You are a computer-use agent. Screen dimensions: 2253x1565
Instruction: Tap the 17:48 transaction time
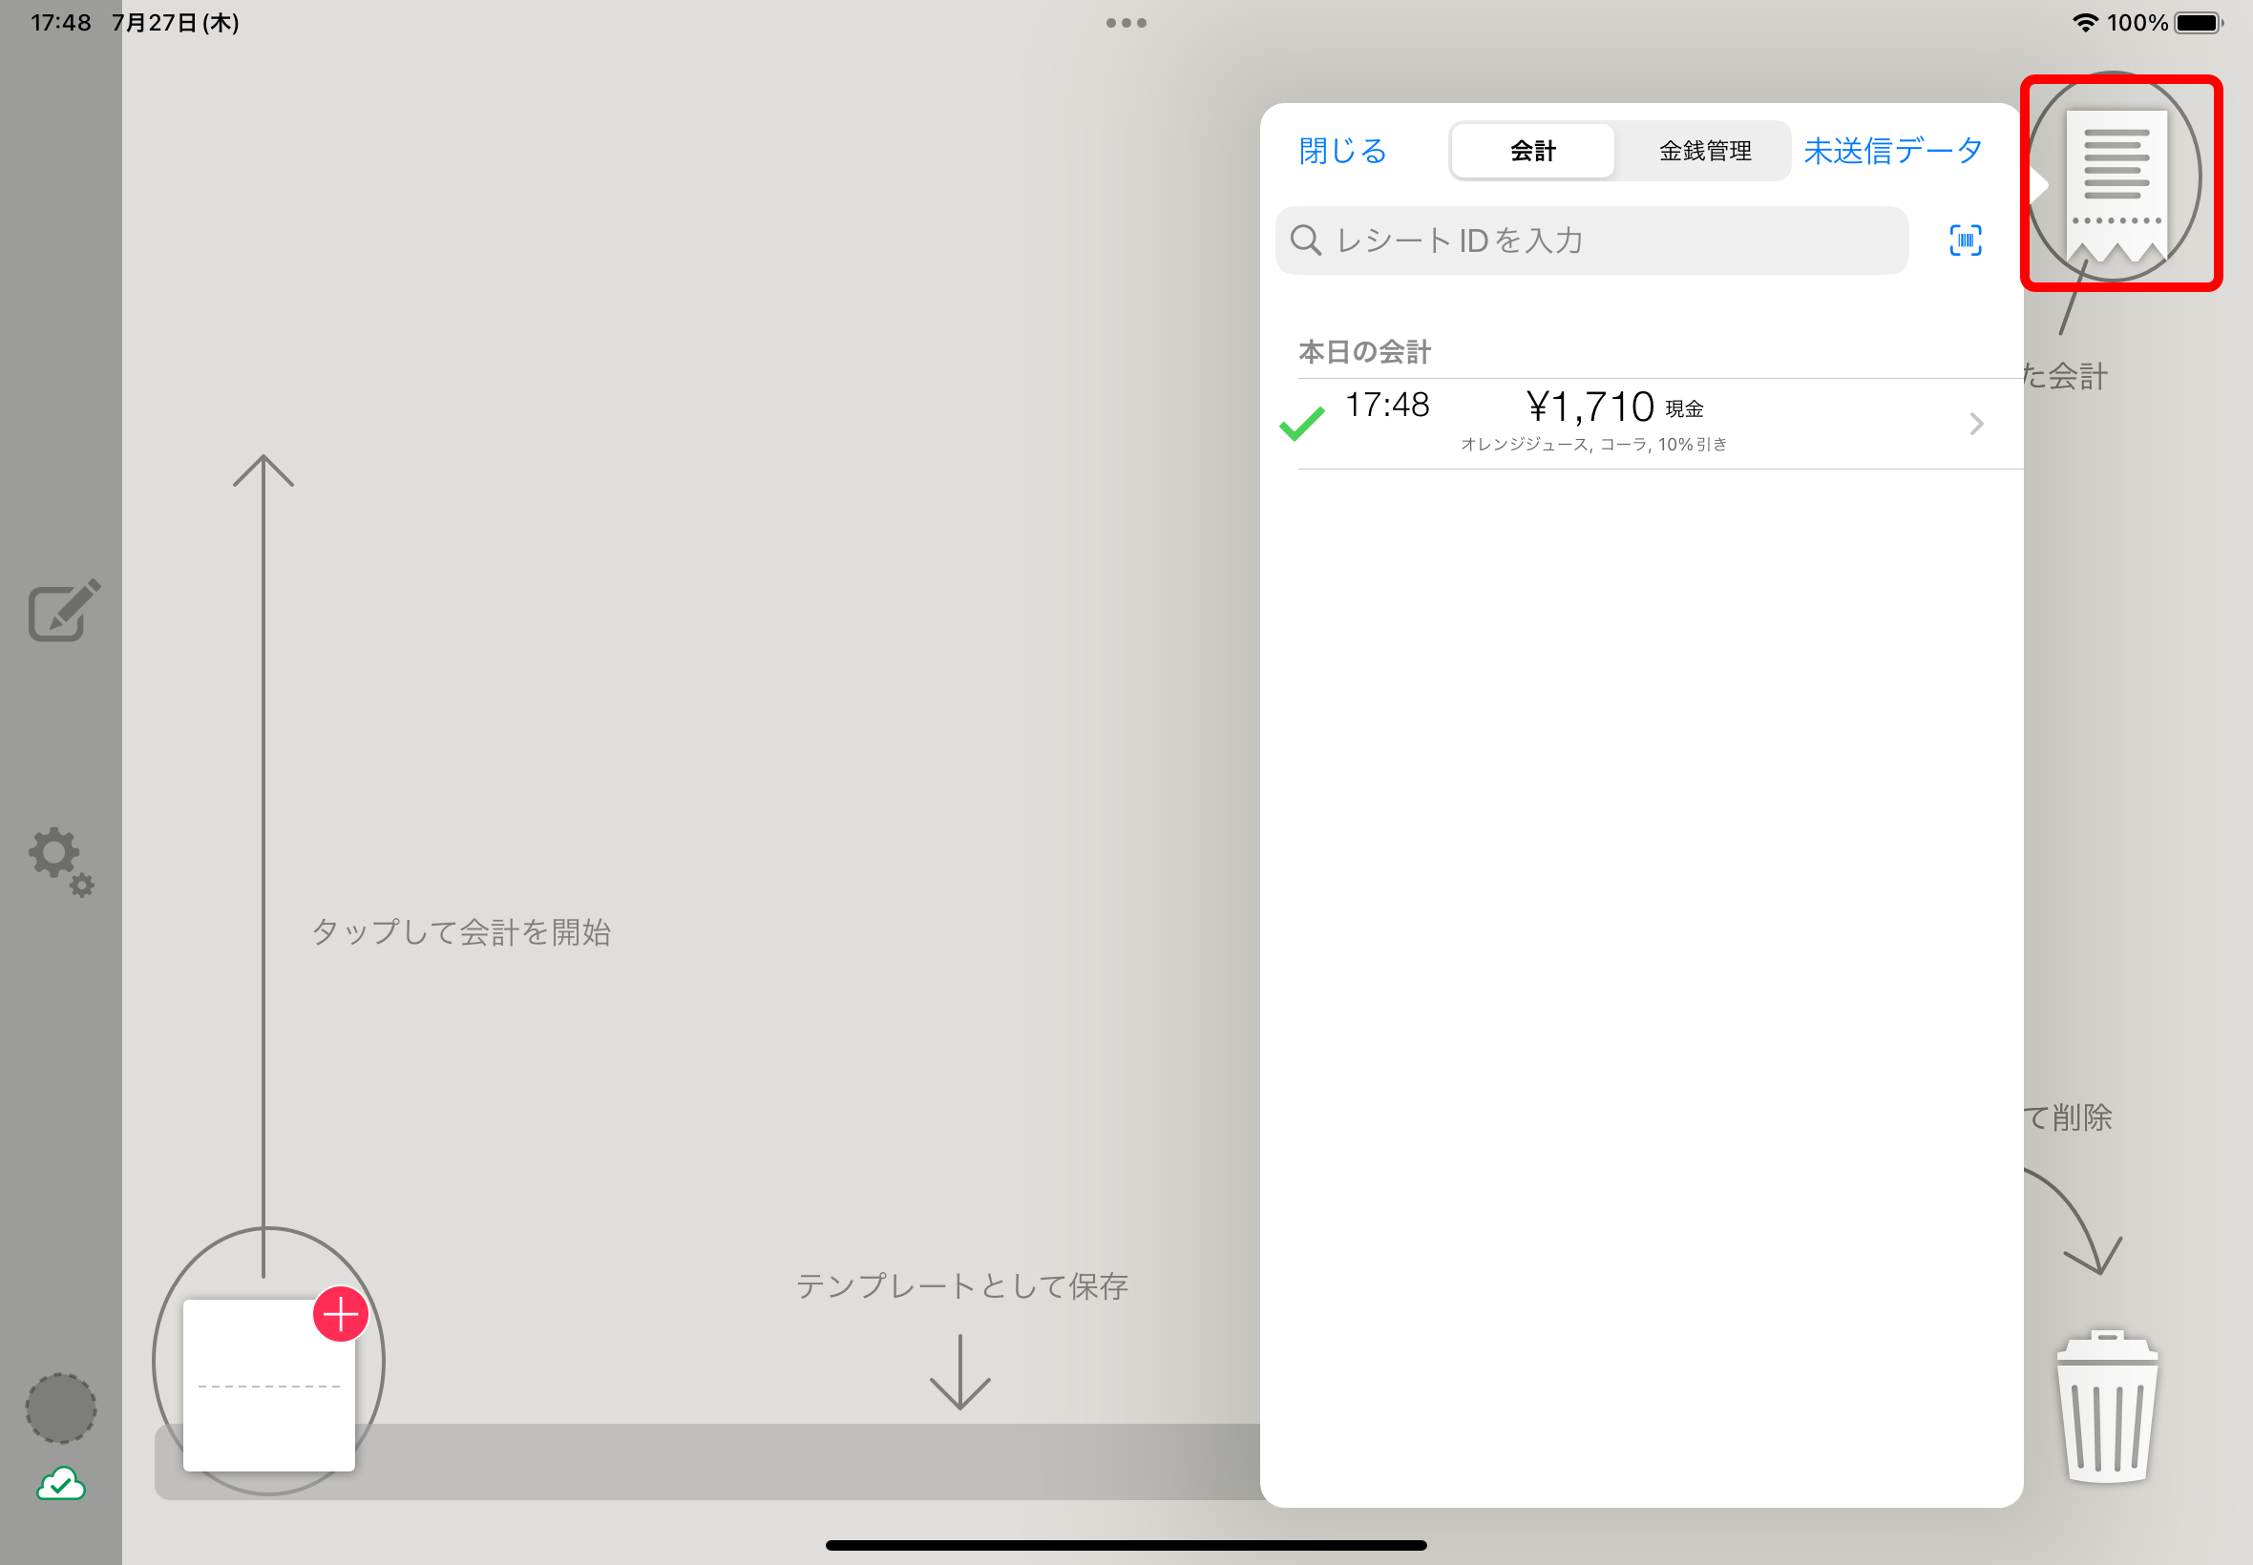1387,405
